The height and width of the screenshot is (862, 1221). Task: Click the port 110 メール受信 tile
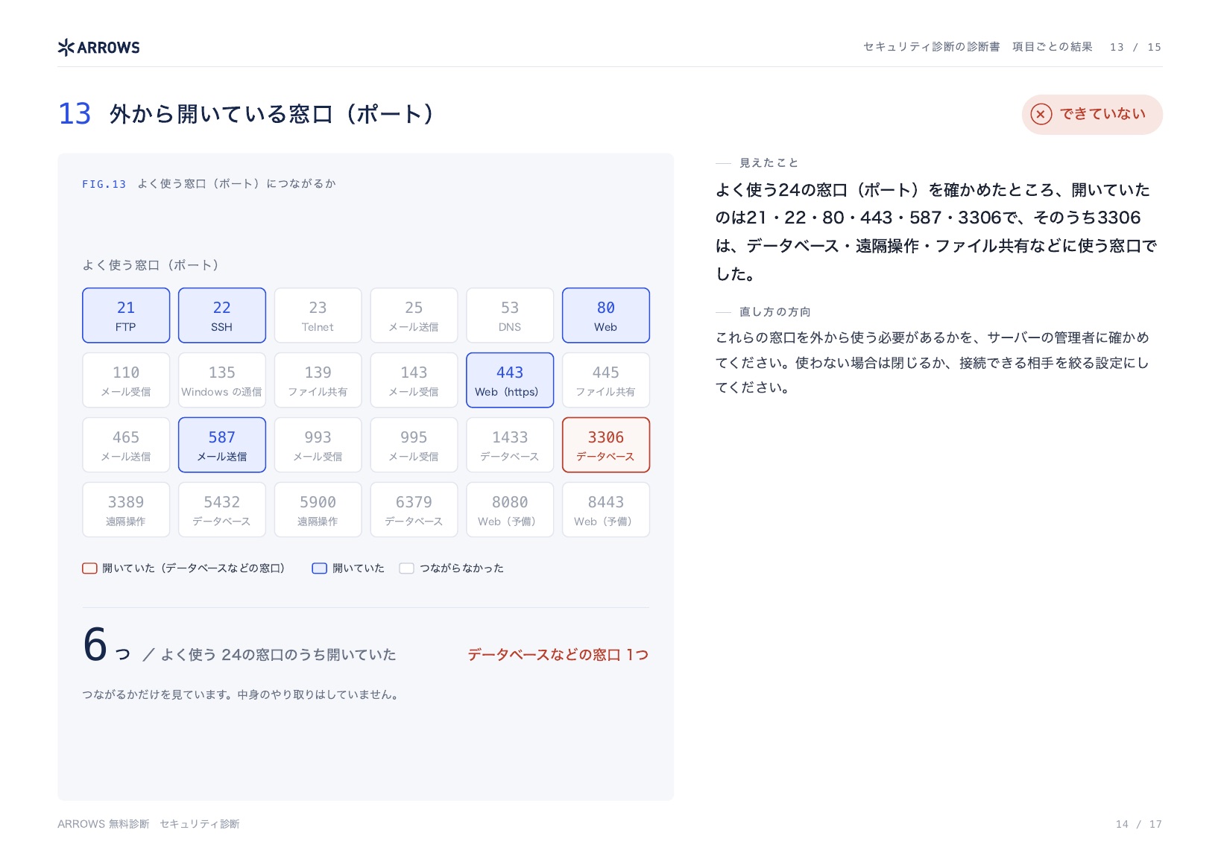coord(126,380)
